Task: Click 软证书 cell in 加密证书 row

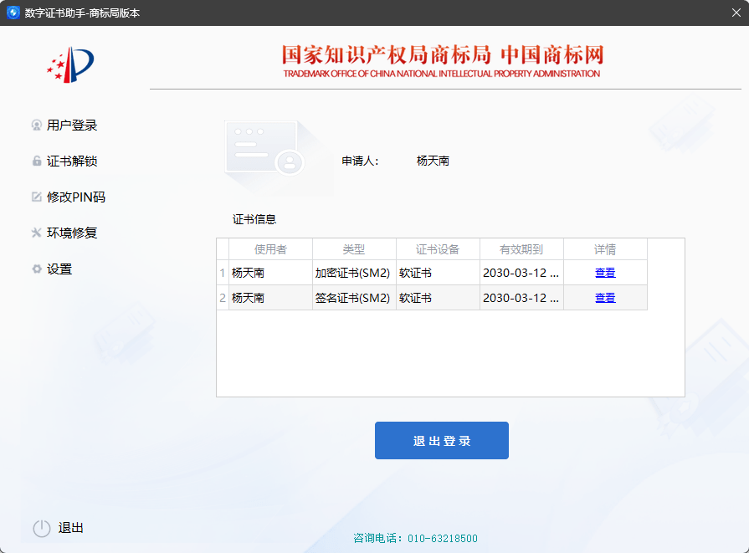Action: [x=438, y=273]
